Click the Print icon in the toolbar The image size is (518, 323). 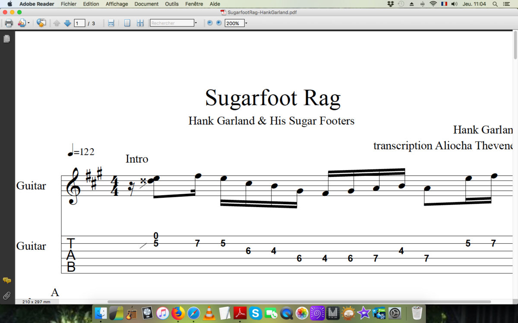click(x=9, y=23)
